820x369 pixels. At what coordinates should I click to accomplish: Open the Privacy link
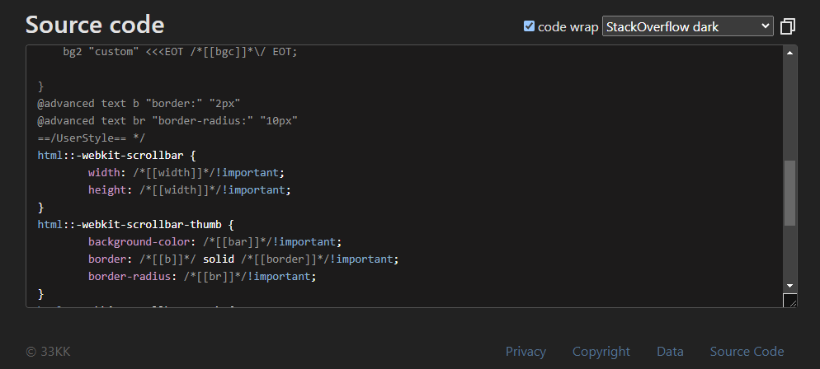pos(525,351)
